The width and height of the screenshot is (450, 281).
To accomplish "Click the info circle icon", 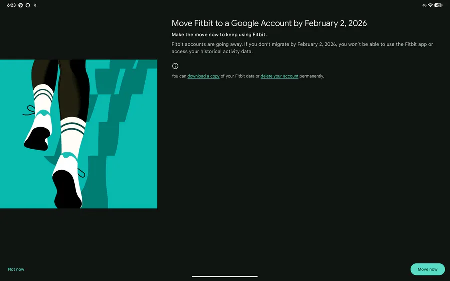I will click(175, 66).
